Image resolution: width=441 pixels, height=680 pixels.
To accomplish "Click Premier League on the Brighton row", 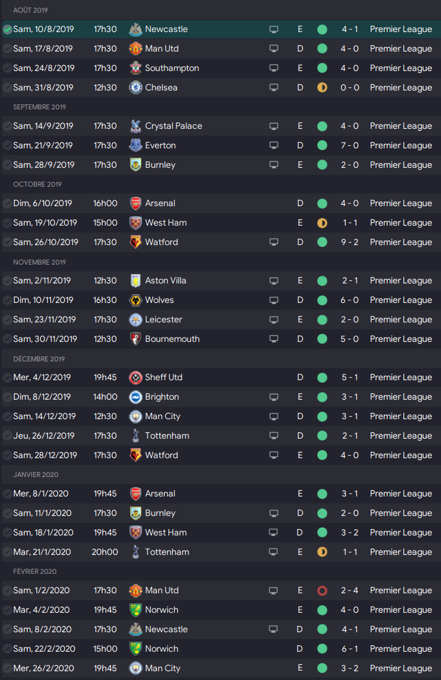I will click(401, 397).
